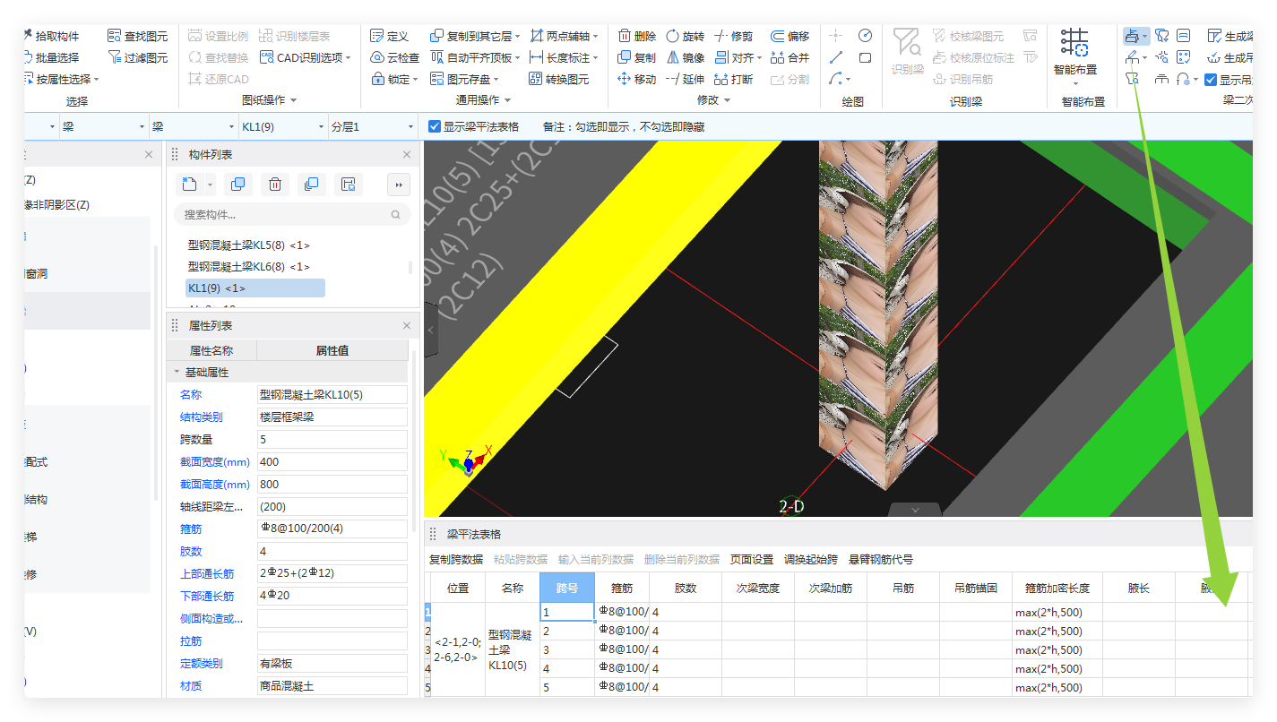
Task: Click the 跨号 column header
Action: [567, 588]
